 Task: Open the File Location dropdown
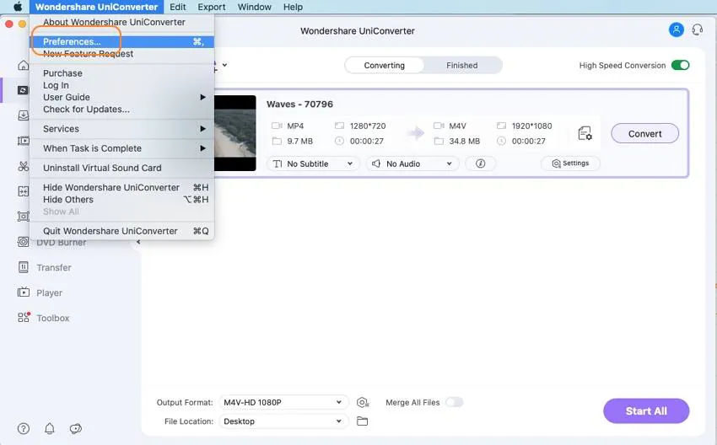(x=283, y=421)
